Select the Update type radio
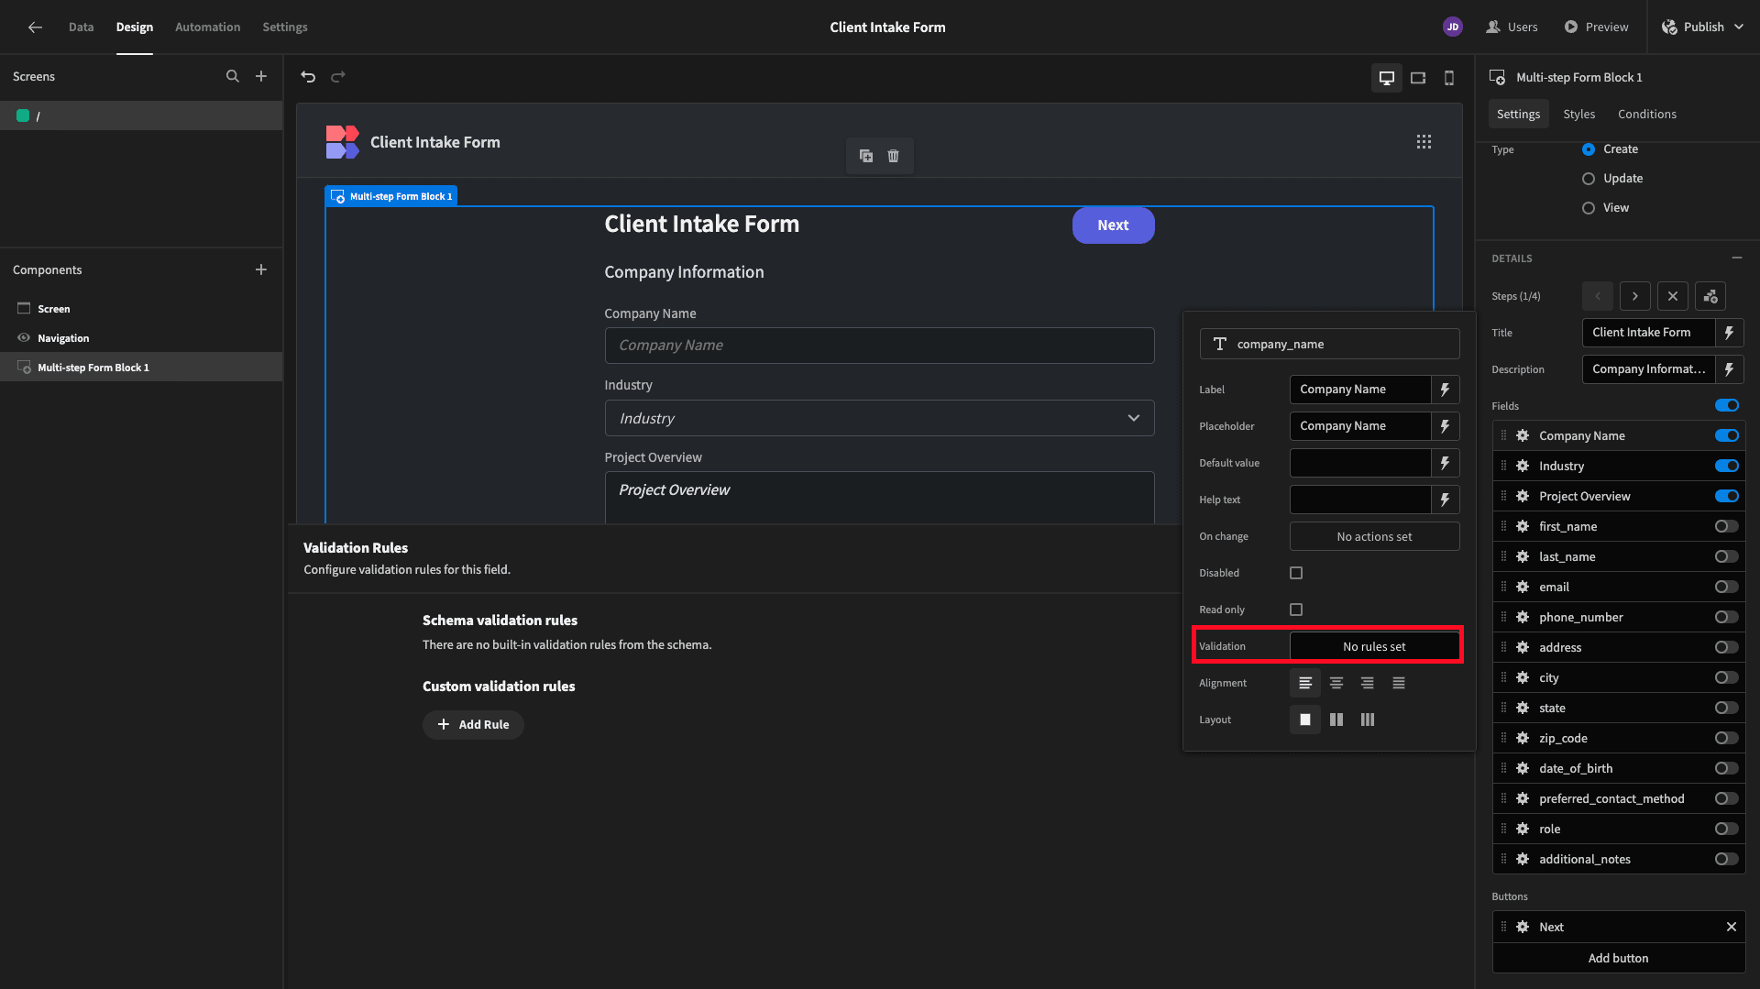The image size is (1760, 989). coord(1589,179)
